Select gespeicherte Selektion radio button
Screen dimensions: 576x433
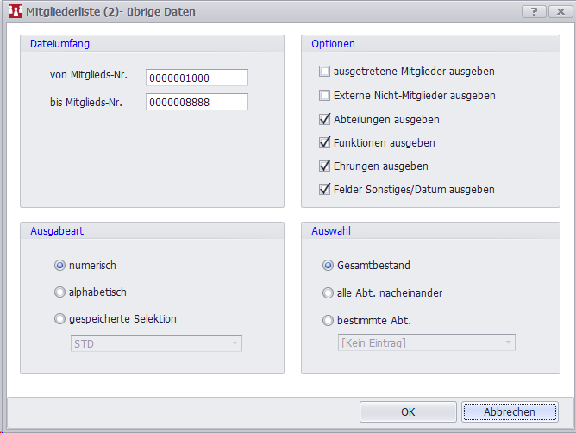[x=60, y=319]
